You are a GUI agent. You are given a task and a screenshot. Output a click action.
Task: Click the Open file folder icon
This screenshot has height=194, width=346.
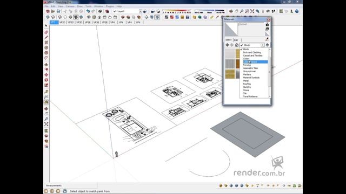(x=53, y=11)
